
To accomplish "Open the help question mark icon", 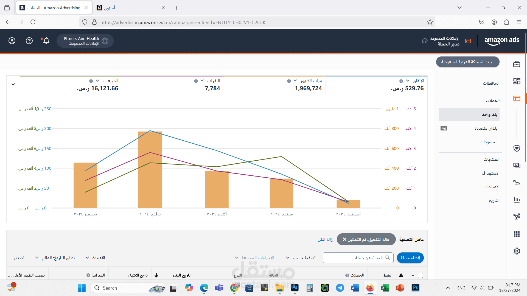I will (x=29, y=41).
